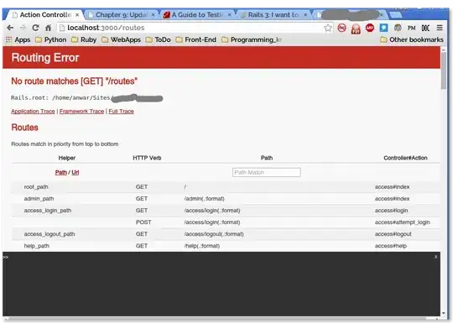Click the access#attempt_login action cell
The image size is (453, 329).
402,222
